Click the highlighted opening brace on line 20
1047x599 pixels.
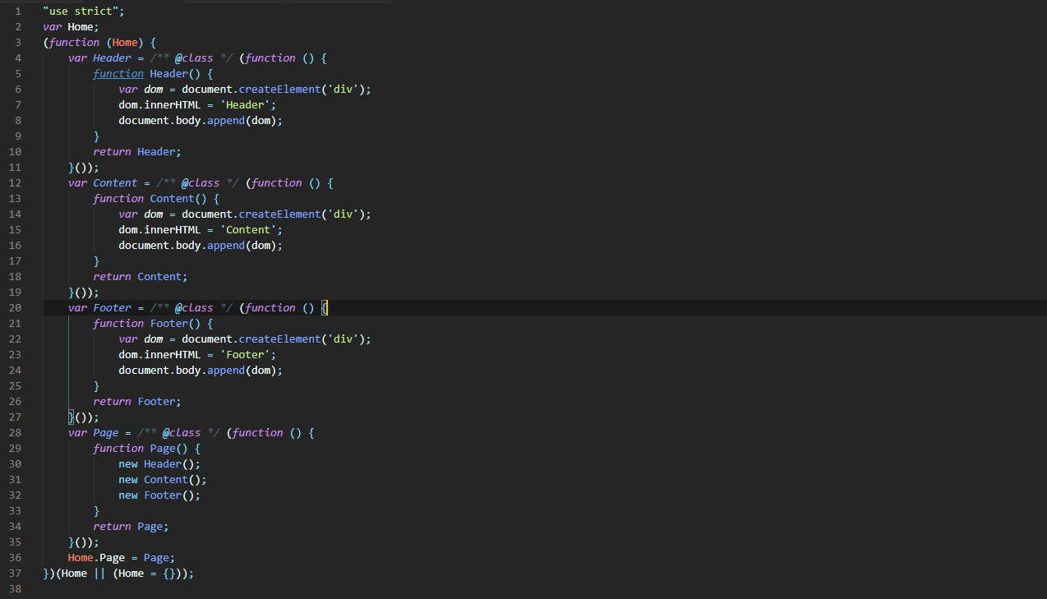(325, 307)
